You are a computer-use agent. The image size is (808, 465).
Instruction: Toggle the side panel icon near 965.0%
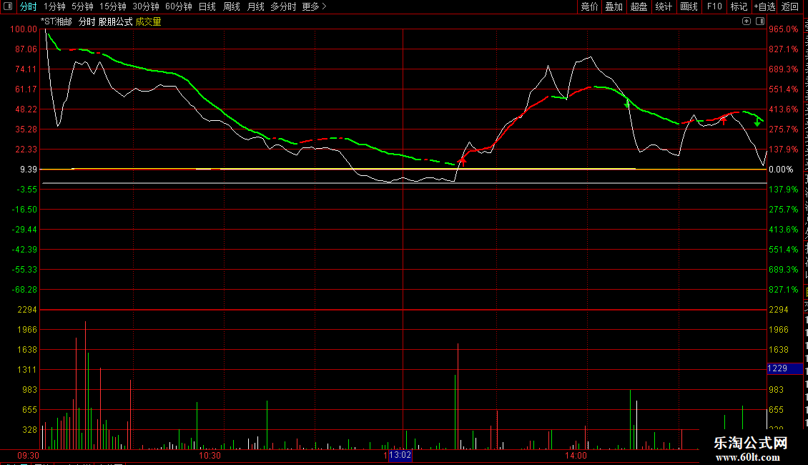(x=760, y=21)
